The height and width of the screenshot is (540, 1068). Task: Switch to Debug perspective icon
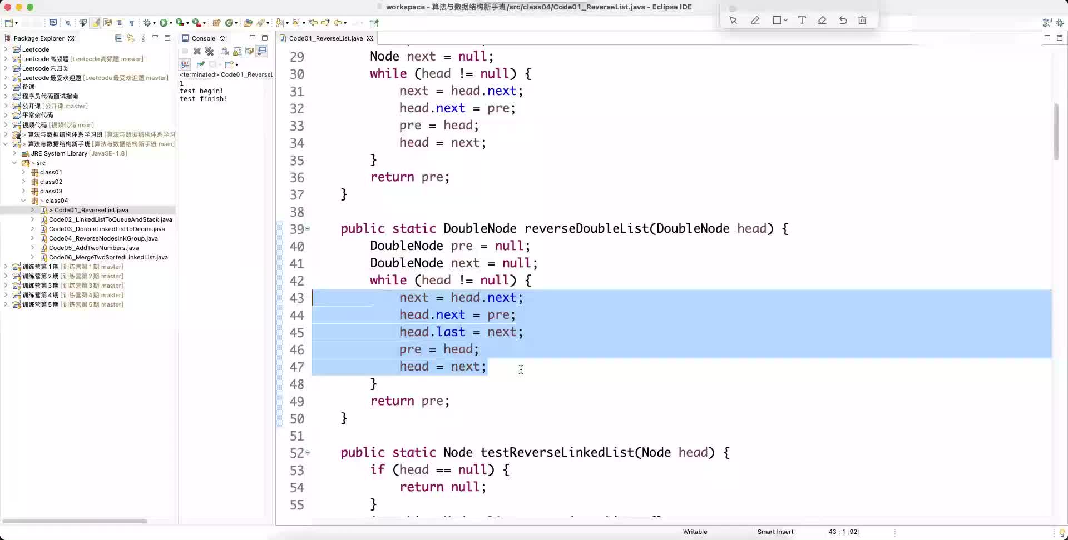pyautogui.click(x=1060, y=23)
